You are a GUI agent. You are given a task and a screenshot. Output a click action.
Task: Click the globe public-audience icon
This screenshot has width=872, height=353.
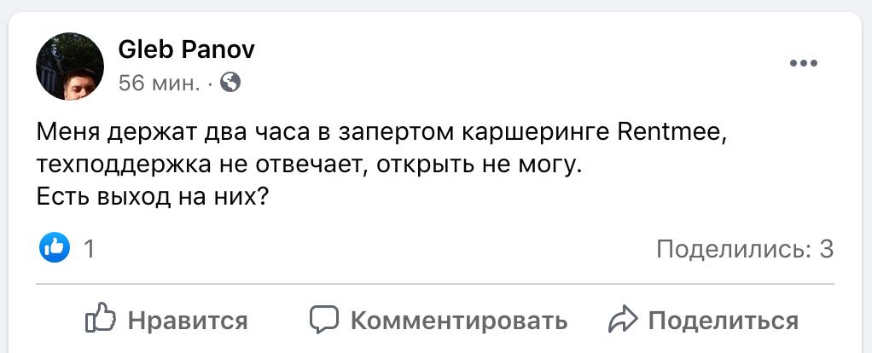tap(230, 83)
